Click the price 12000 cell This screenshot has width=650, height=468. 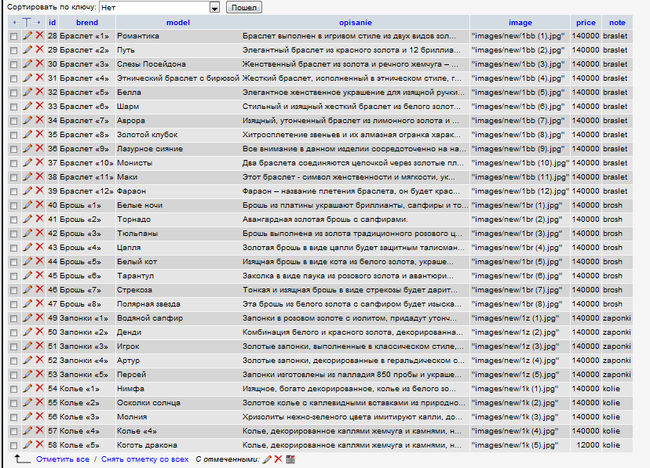click(x=586, y=444)
